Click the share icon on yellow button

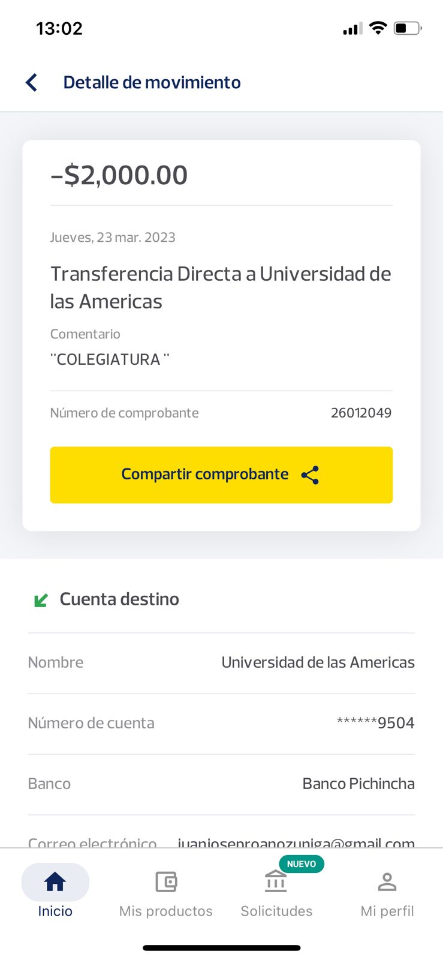[310, 475]
